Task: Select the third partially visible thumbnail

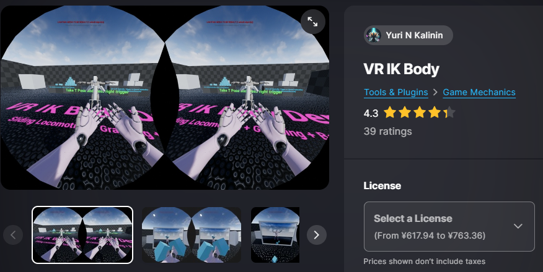Action: 275,235
